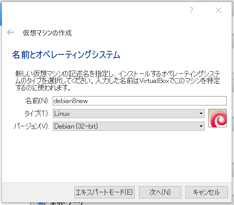
Task: Close the wizard with the X icon
Action: coord(218,10)
